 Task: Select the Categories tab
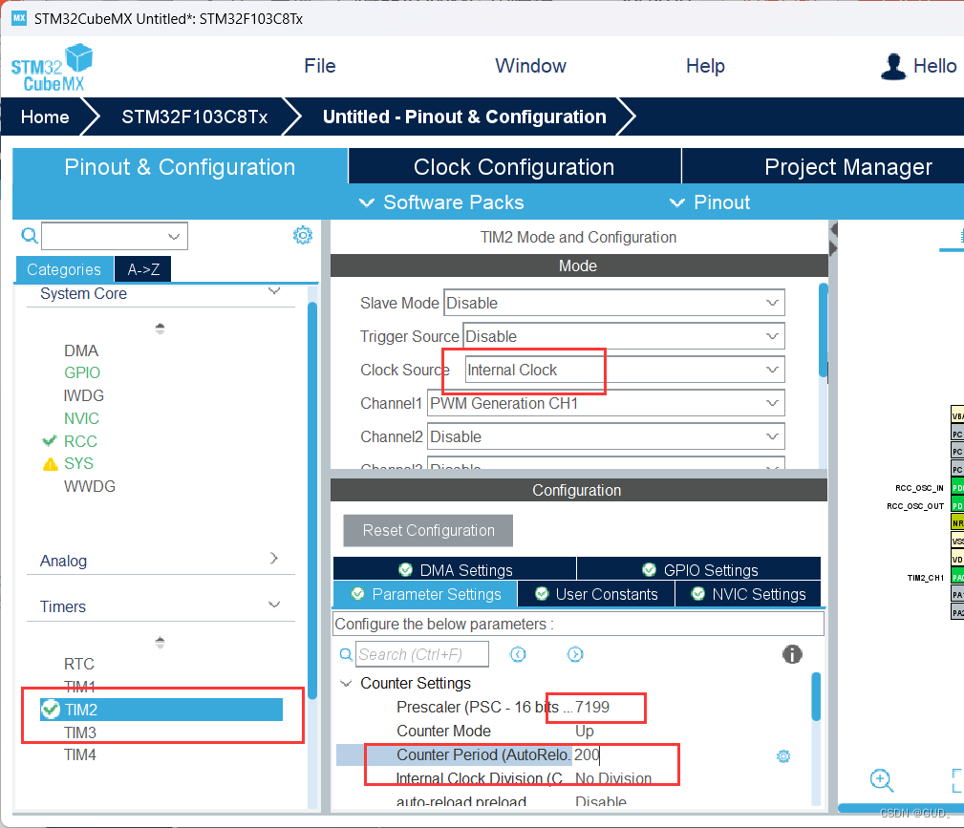click(x=64, y=269)
